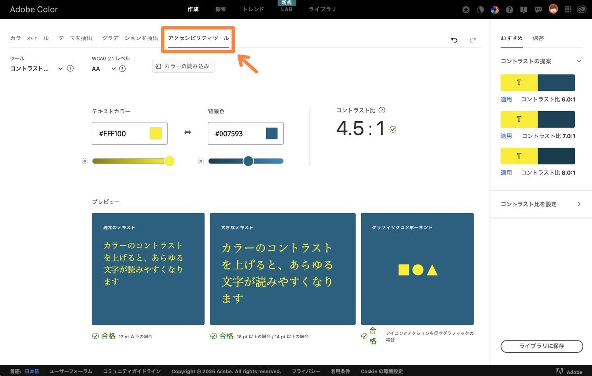The image size is (592, 376).
Task: Change language via the 日本語 link
Action: (x=32, y=371)
